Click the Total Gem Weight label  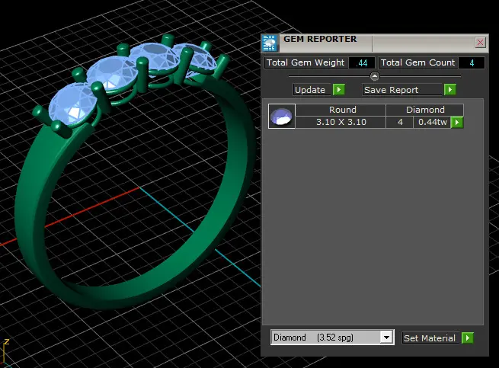point(305,62)
